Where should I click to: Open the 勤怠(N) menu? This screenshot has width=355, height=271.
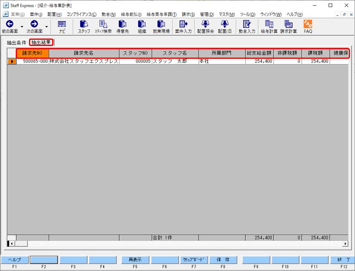tap(109, 14)
